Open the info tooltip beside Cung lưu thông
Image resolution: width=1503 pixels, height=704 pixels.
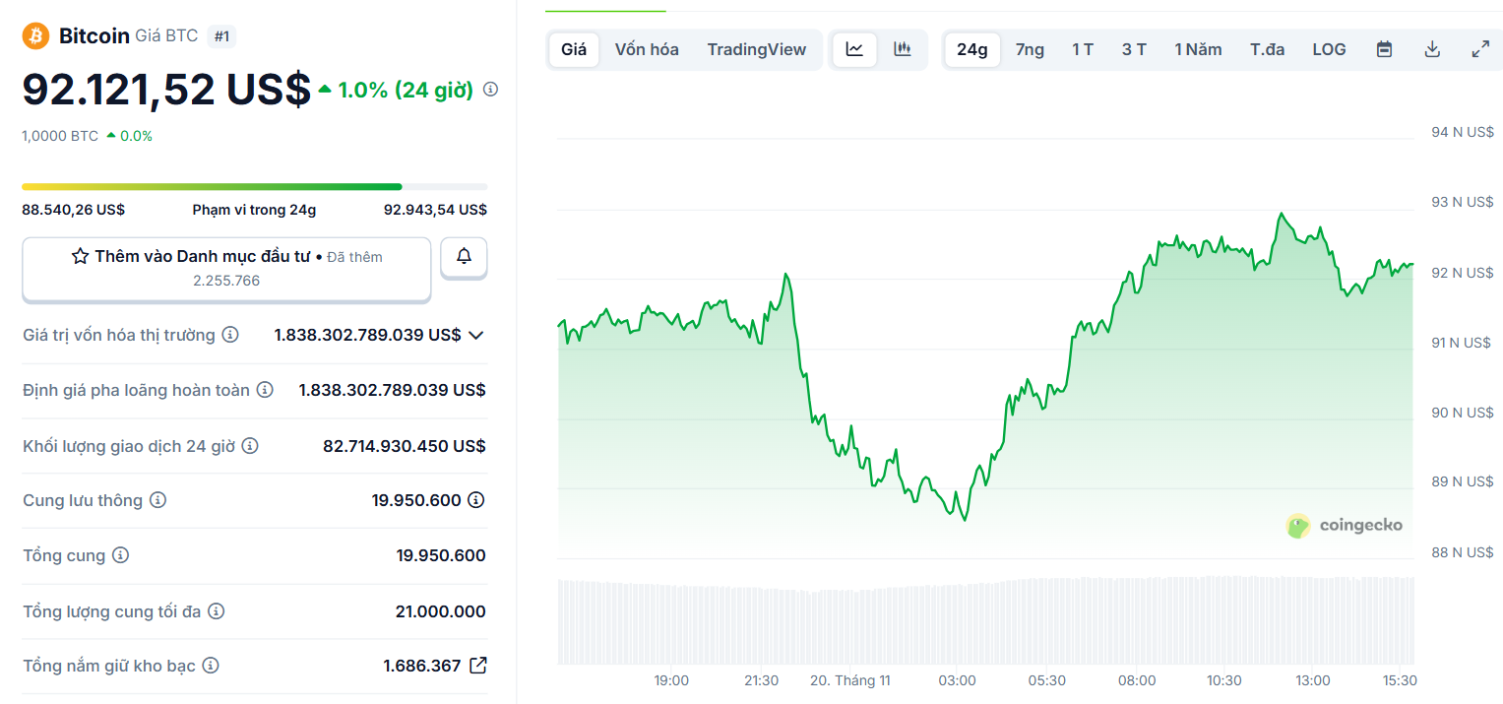click(x=158, y=500)
